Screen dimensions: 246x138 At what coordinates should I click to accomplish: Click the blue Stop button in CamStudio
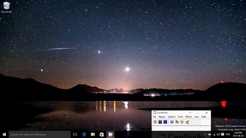[x=165, y=122]
